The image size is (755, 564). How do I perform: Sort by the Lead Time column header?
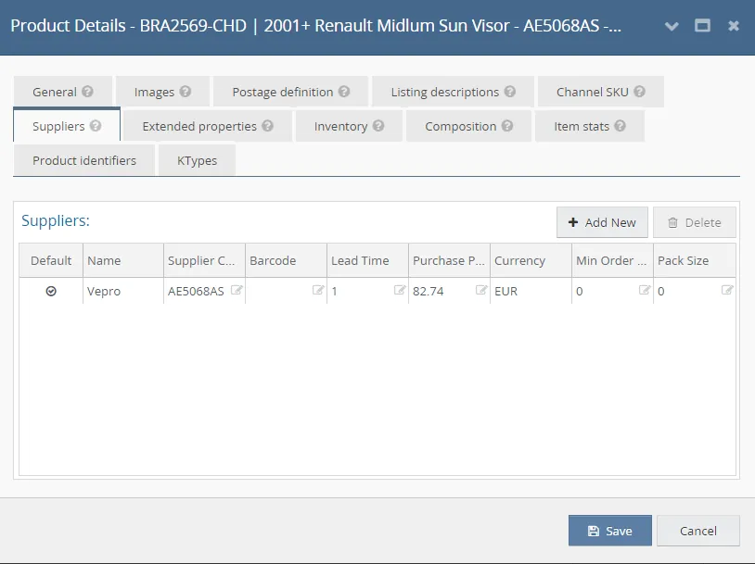point(368,260)
